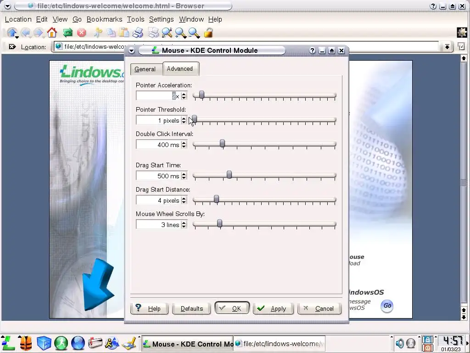Image resolution: width=470 pixels, height=353 pixels.
Task: Click the Forward arrow in browser toolbar
Action: 39,33
